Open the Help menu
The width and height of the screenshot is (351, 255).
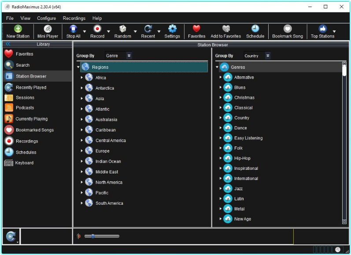97,18
